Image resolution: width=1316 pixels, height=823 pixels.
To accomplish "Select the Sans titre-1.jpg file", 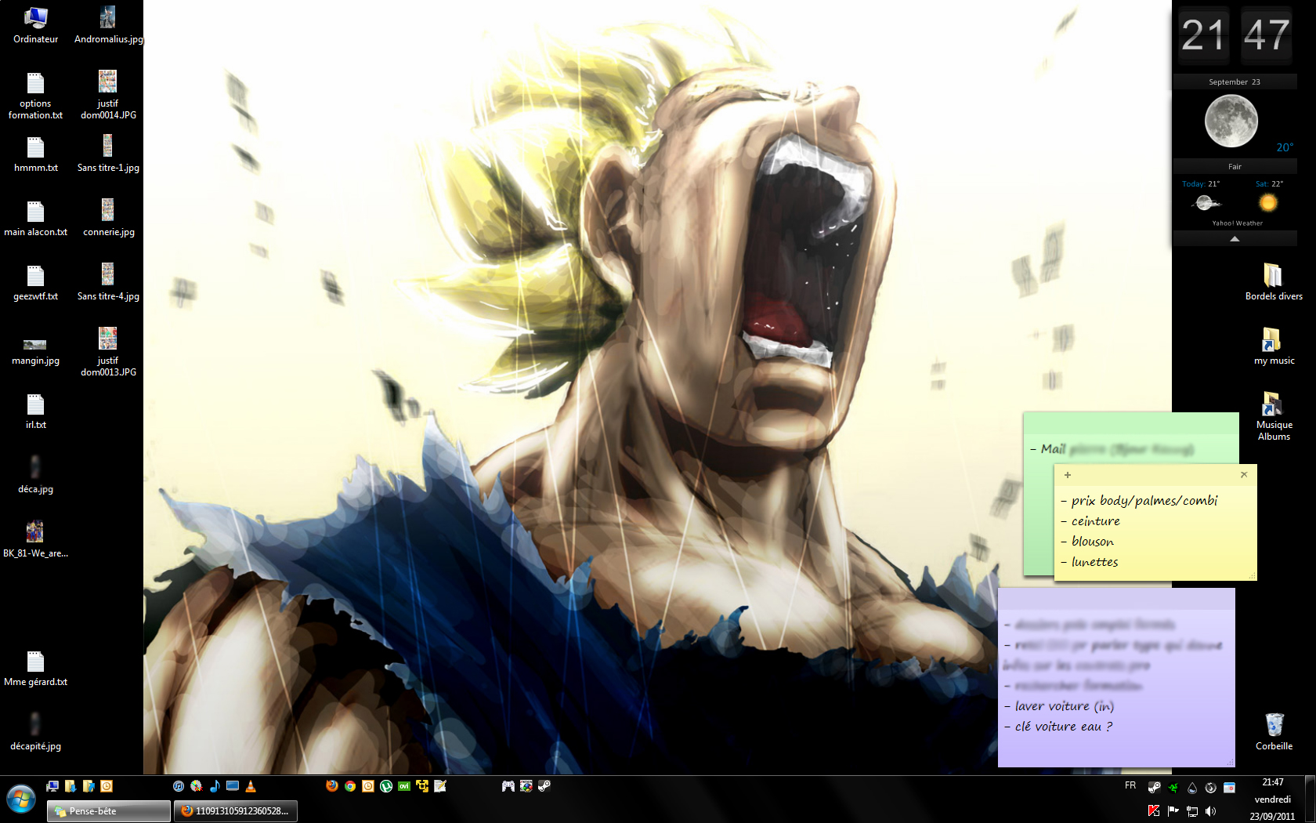I will pos(108,153).
